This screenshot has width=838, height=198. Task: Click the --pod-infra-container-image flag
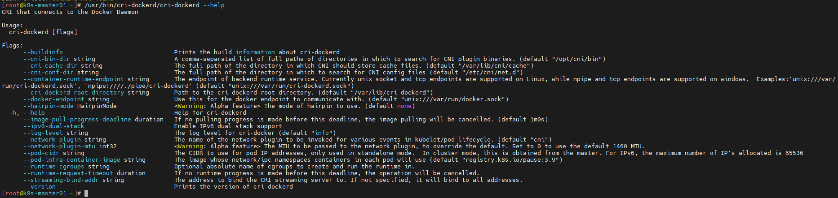[72, 160]
